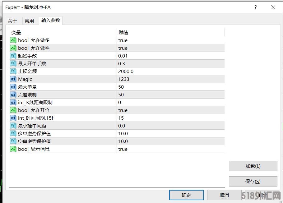Click the true value of bool_显示信息
Screen dimensions: 283x203
[123, 149]
